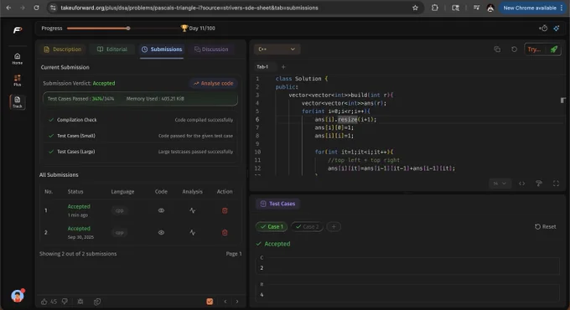Image resolution: width=570 pixels, height=310 pixels.
Task: Click the site info icon in address bar
Action: tap(53, 8)
